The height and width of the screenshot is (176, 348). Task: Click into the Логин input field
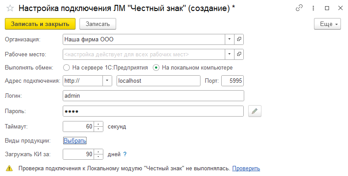153,95
